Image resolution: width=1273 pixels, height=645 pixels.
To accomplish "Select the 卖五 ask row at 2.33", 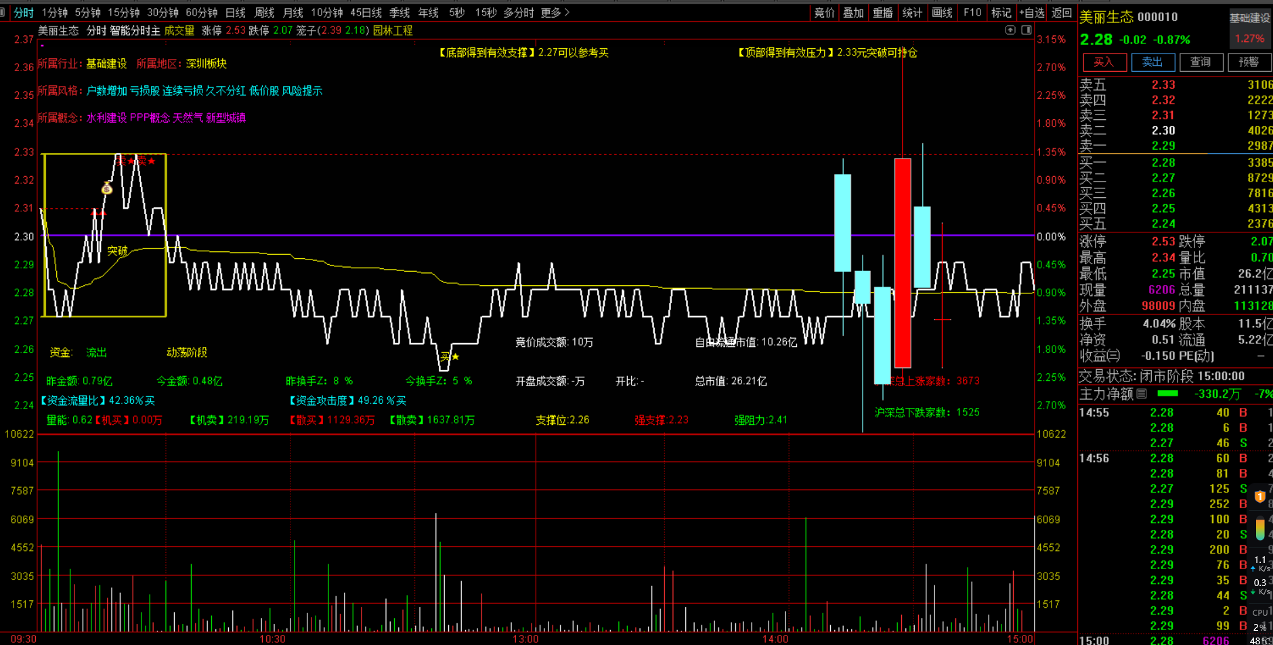I will 1175,85.
